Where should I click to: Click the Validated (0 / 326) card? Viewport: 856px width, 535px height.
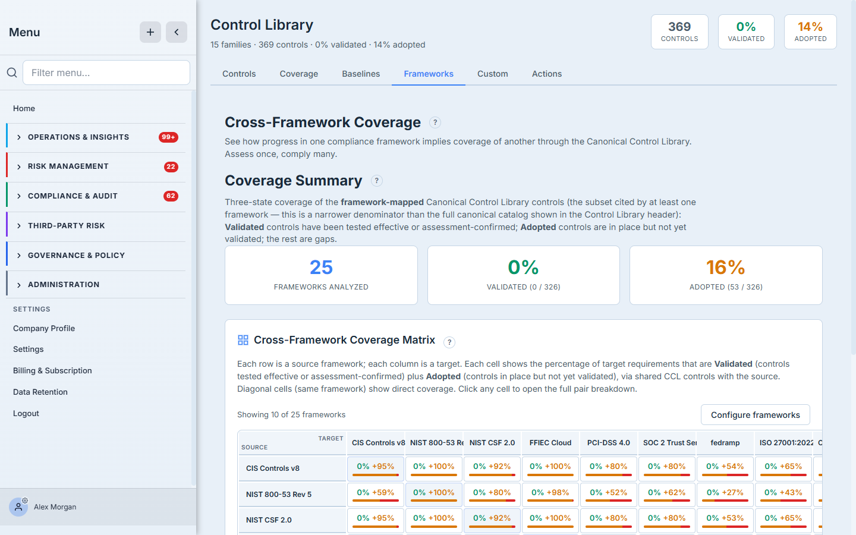click(524, 275)
